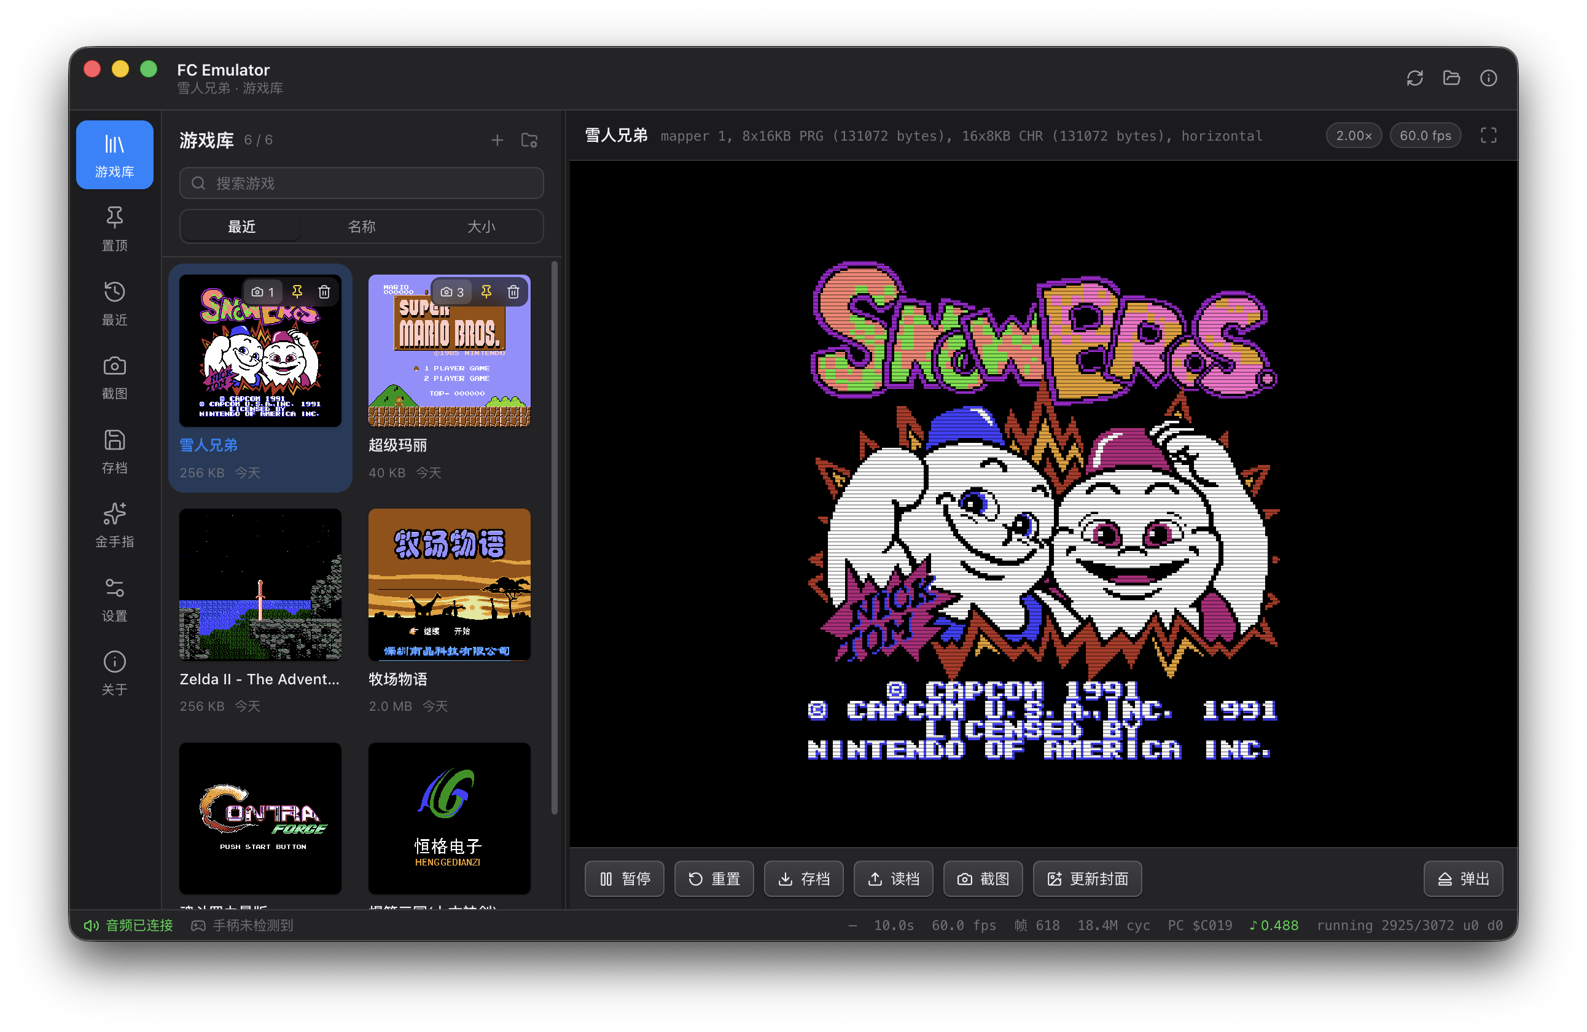Viewport: 1587px width, 1032px height.
Task: Click the running 2925/3072 status text
Action: pyautogui.click(x=1410, y=925)
